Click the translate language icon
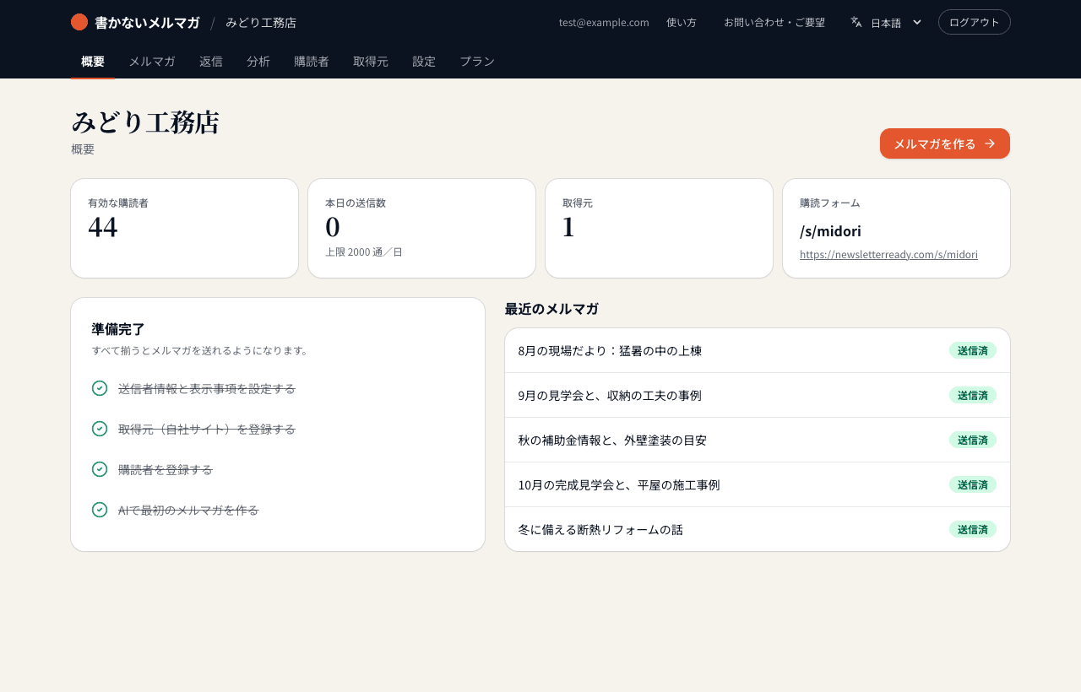 856,22
